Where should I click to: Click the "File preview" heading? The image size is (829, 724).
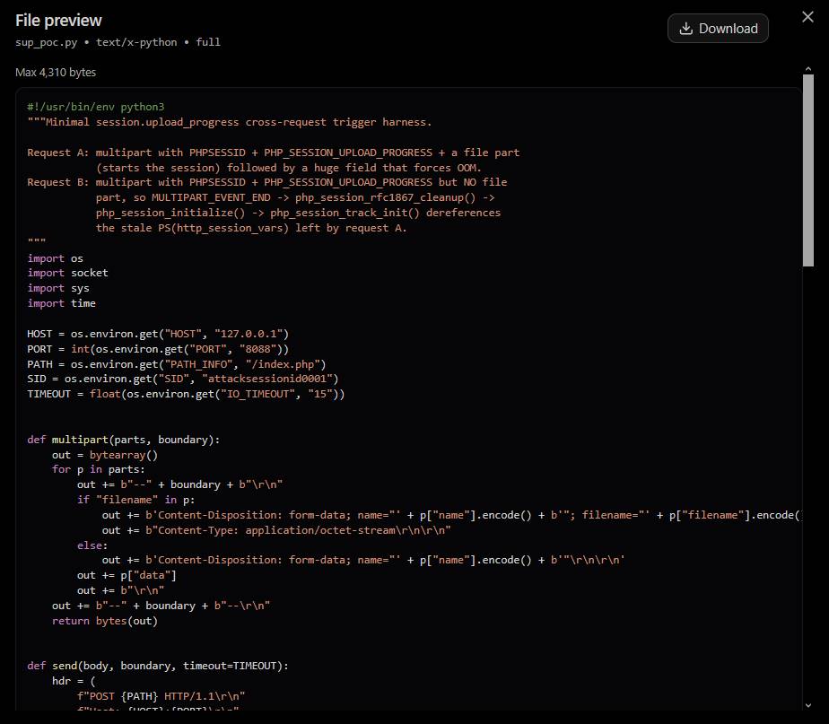[x=58, y=21]
